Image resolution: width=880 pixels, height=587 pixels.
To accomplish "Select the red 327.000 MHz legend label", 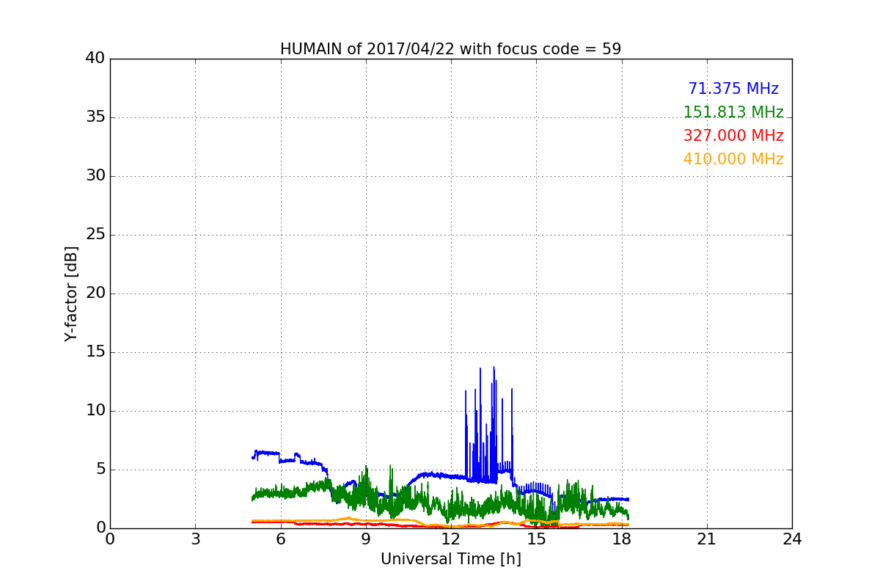I will point(733,136).
